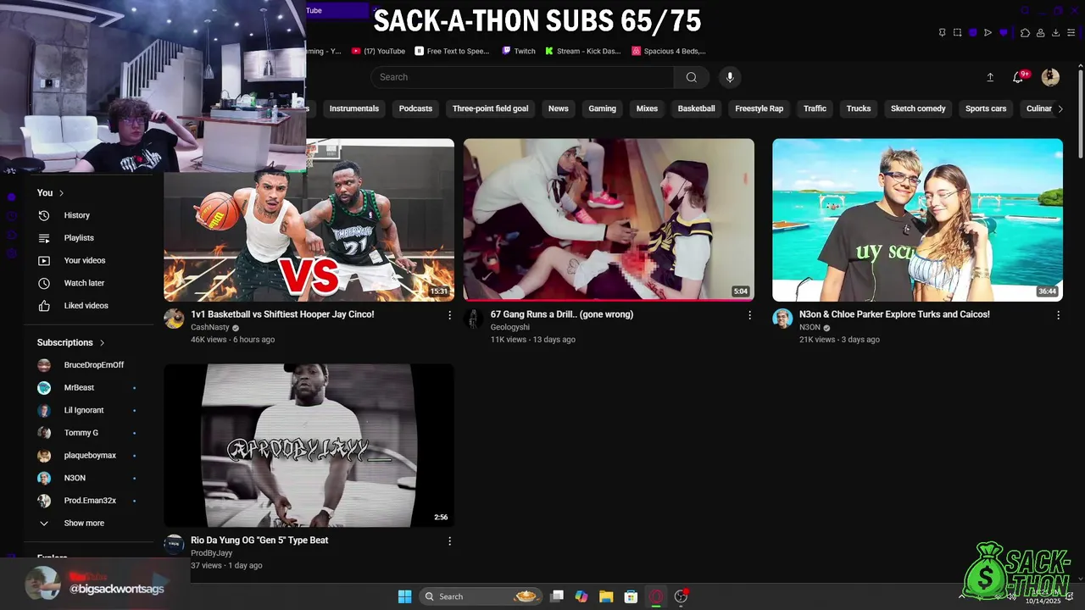Select the Gaming filter chip
1085x610 pixels.
[x=603, y=108]
